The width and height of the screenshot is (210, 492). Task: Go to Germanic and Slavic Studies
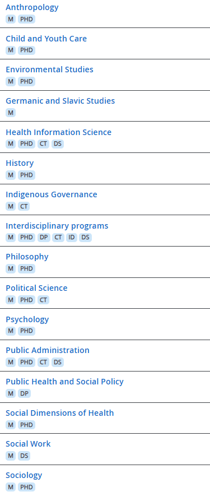pyautogui.click(x=60, y=101)
